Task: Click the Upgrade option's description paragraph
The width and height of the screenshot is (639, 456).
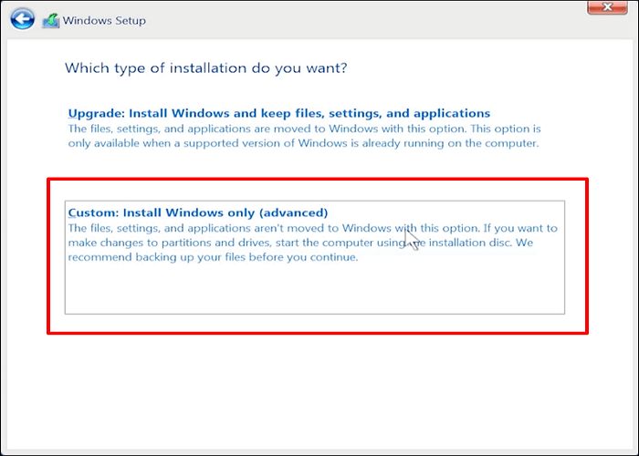Action: coord(305,136)
